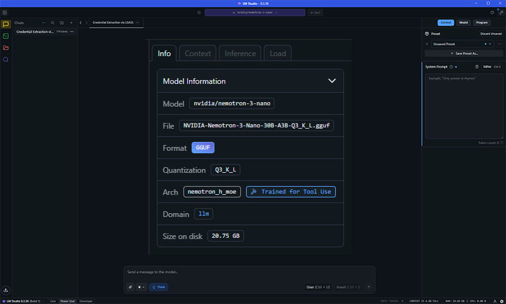Screen dimensions: 506x304
Task: Collapse the Model Information section
Action: [331, 81]
